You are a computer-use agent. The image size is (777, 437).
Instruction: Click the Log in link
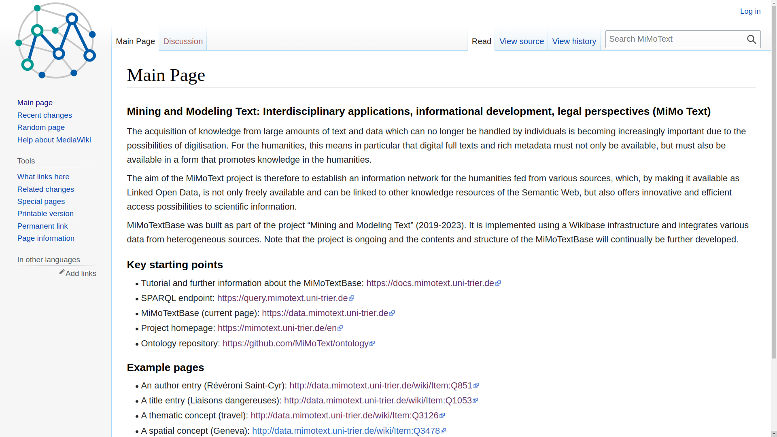pyautogui.click(x=750, y=11)
